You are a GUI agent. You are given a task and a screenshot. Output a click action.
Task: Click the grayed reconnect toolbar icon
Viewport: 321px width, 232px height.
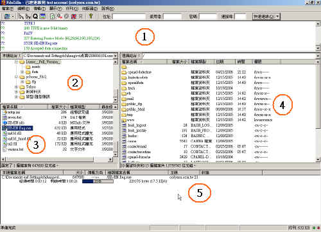pyautogui.click(x=80, y=17)
